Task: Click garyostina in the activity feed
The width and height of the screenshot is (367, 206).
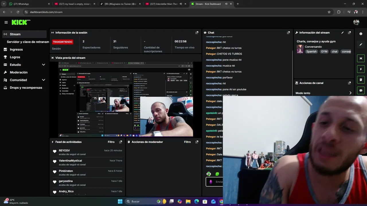Action: point(66,181)
